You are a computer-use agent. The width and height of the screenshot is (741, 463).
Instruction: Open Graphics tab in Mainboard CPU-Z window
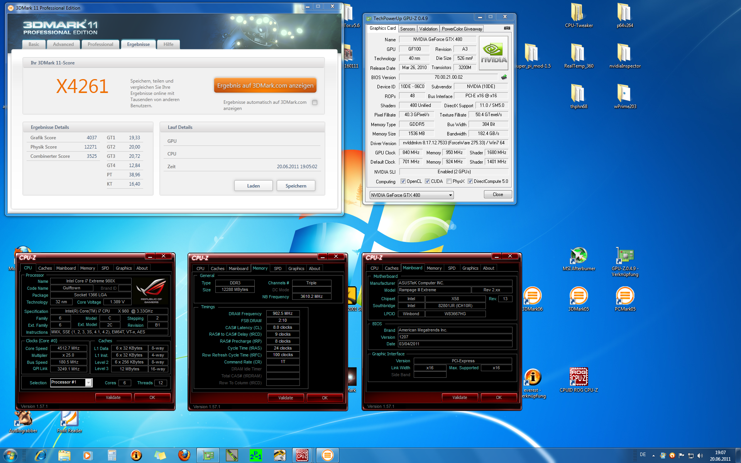pyautogui.click(x=470, y=268)
